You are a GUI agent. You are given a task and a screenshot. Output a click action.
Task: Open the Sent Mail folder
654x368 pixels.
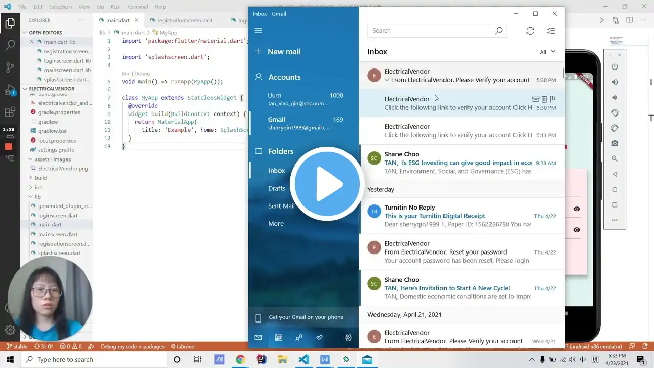(282, 206)
